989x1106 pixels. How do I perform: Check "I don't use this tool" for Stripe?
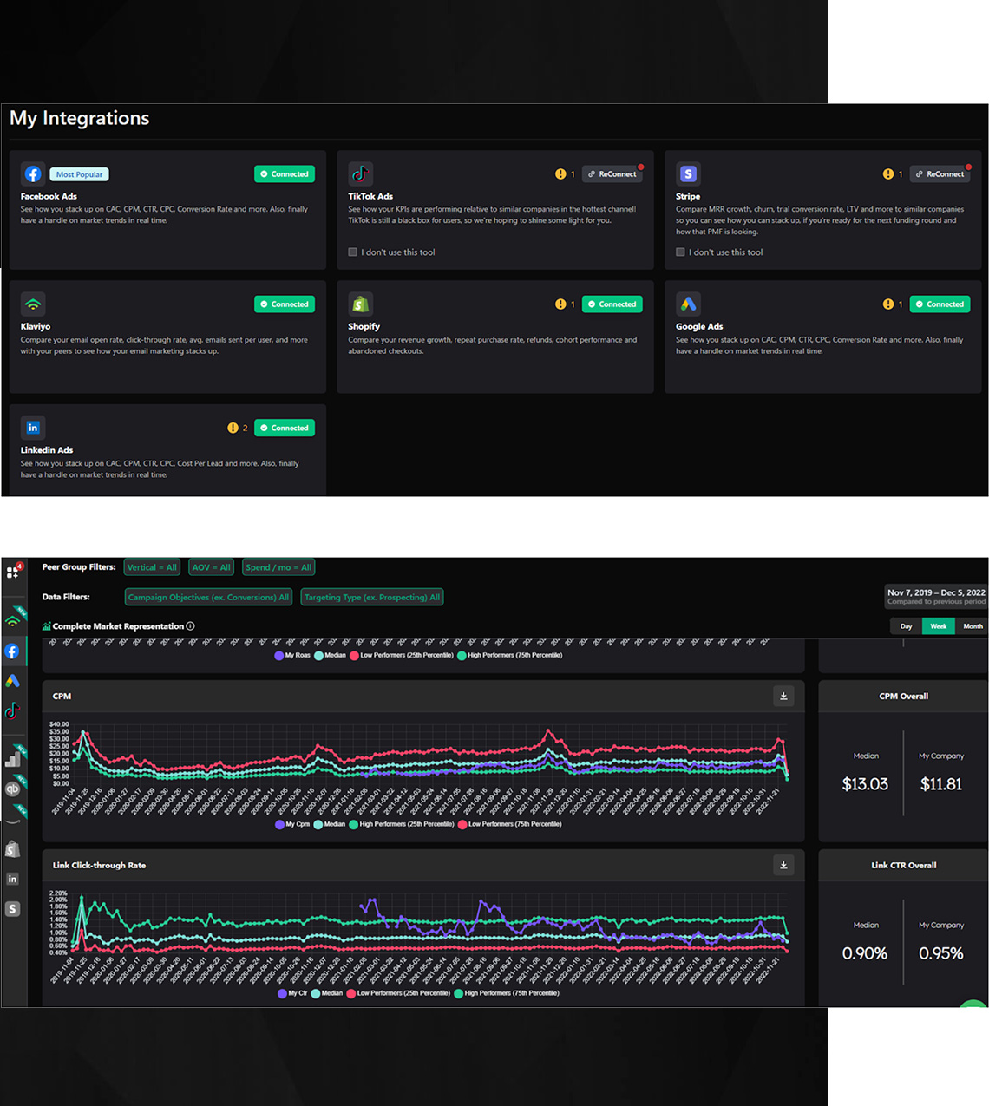681,252
